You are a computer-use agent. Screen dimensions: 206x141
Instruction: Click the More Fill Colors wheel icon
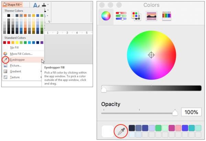click(x=5, y=54)
